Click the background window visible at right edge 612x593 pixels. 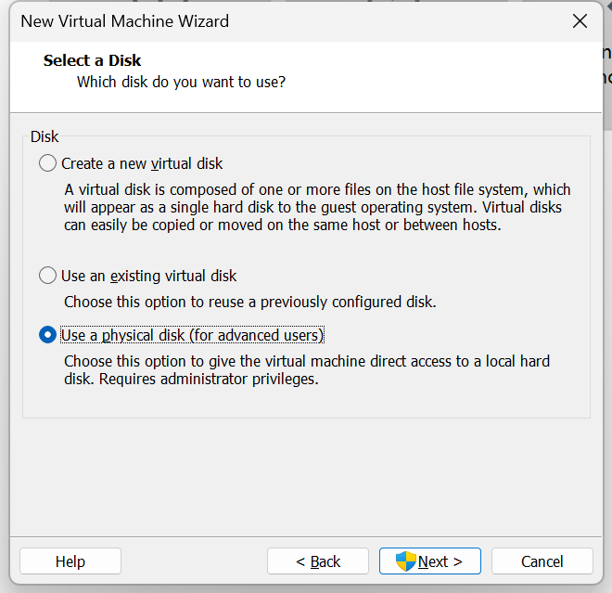(x=606, y=65)
